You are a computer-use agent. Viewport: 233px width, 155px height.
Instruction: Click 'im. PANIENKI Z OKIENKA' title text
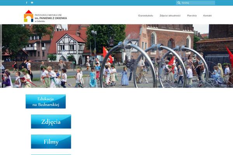click(x=51, y=18)
